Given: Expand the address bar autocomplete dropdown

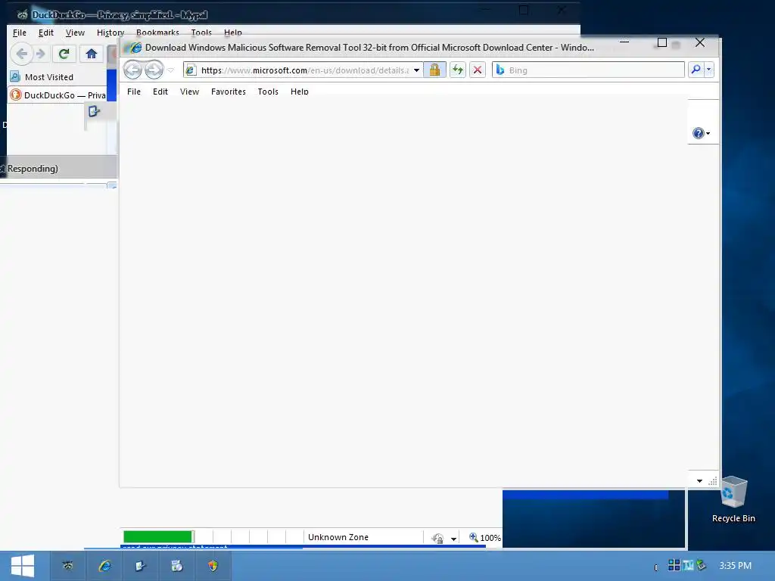Looking at the screenshot, I should point(417,70).
